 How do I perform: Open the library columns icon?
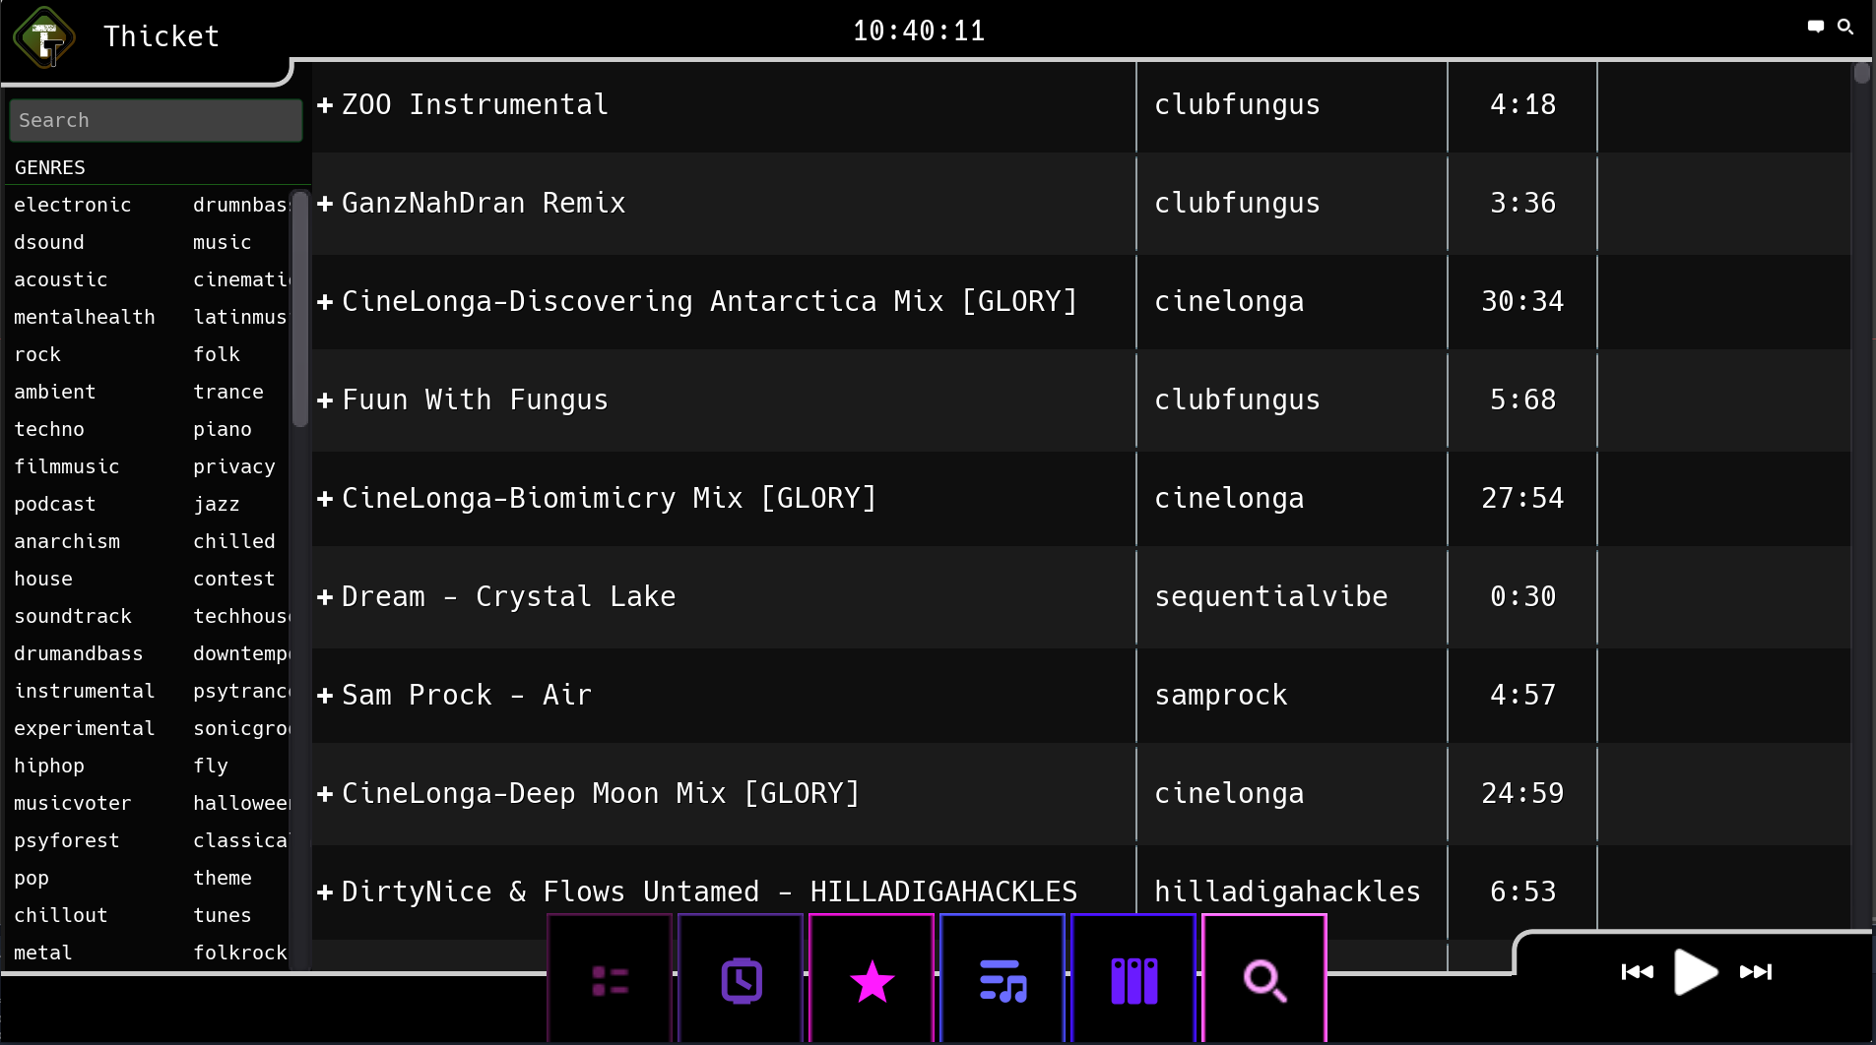[1132, 978]
